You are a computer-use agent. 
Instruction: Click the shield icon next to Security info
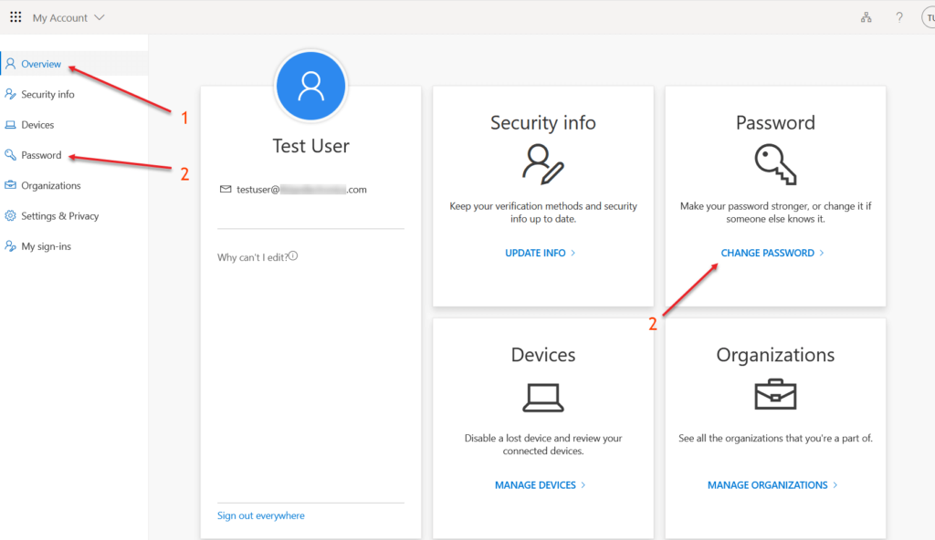(8, 94)
